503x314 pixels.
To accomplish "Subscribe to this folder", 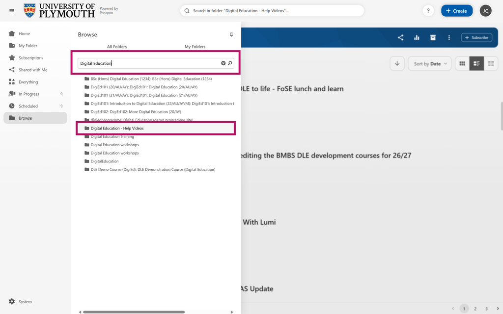I will pyautogui.click(x=476, y=37).
